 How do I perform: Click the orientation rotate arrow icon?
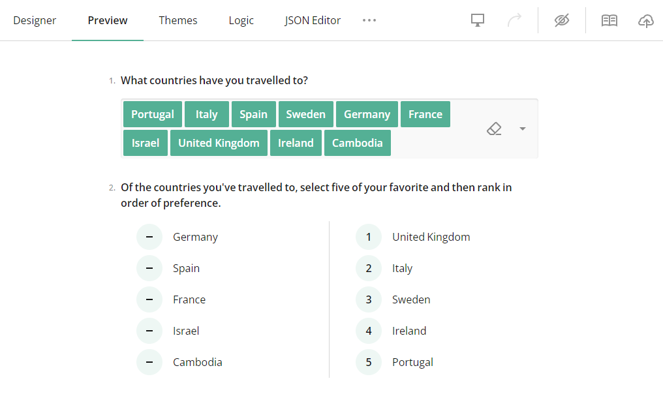coord(515,20)
